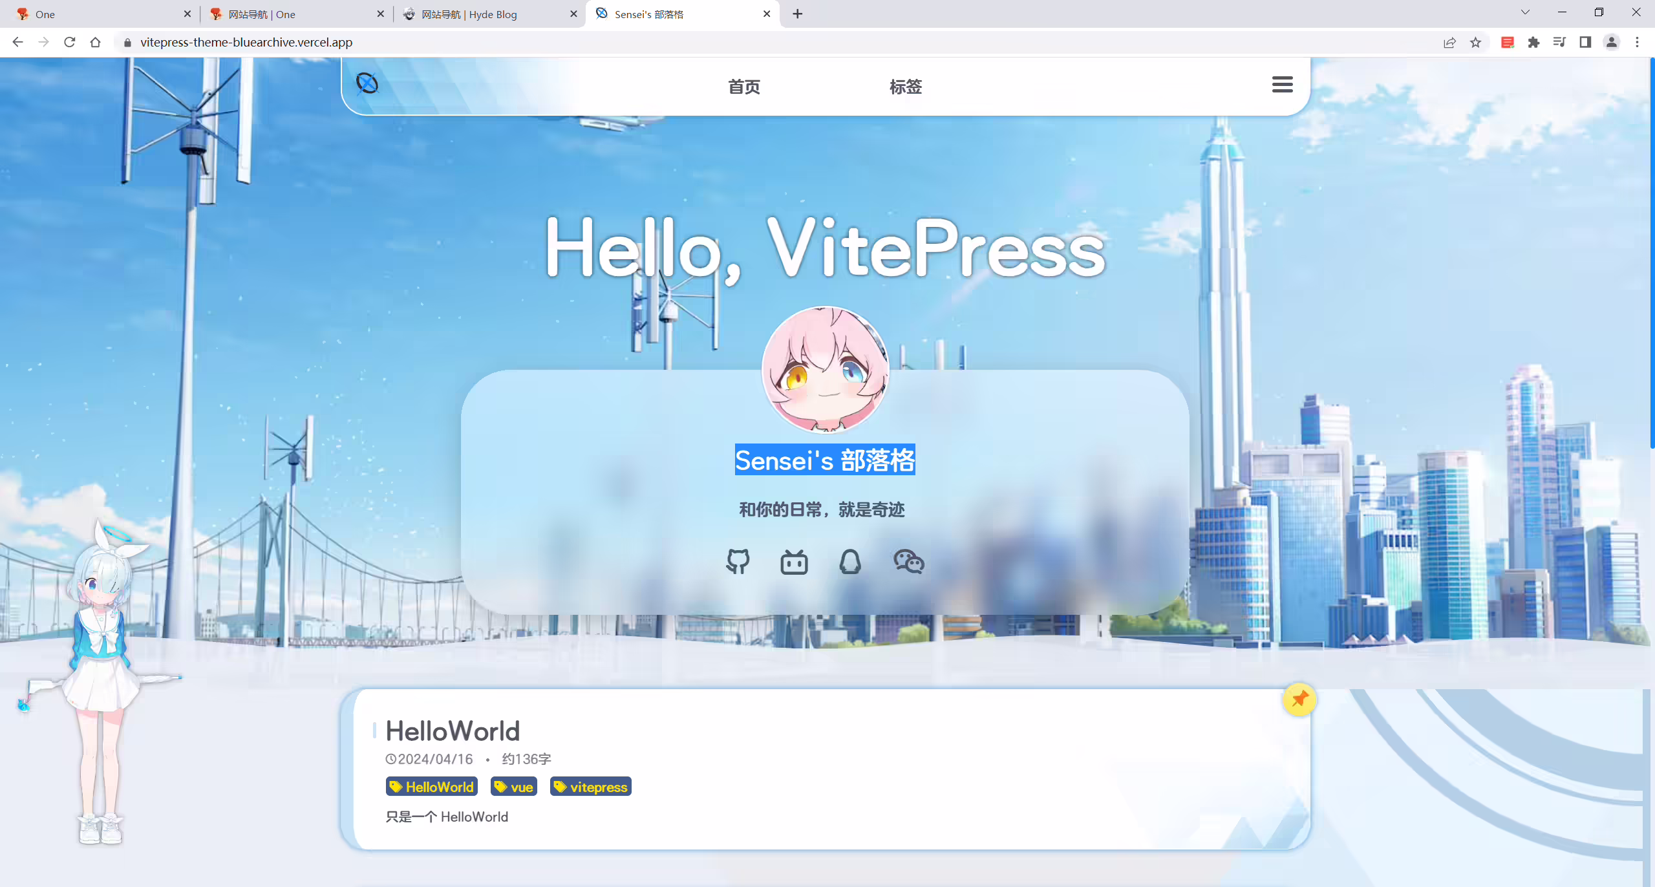Click the pink-haired avatar image
The image size is (1655, 887).
826,369
